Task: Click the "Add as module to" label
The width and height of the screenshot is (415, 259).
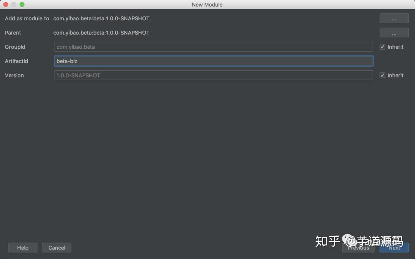Action: (x=27, y=18)
